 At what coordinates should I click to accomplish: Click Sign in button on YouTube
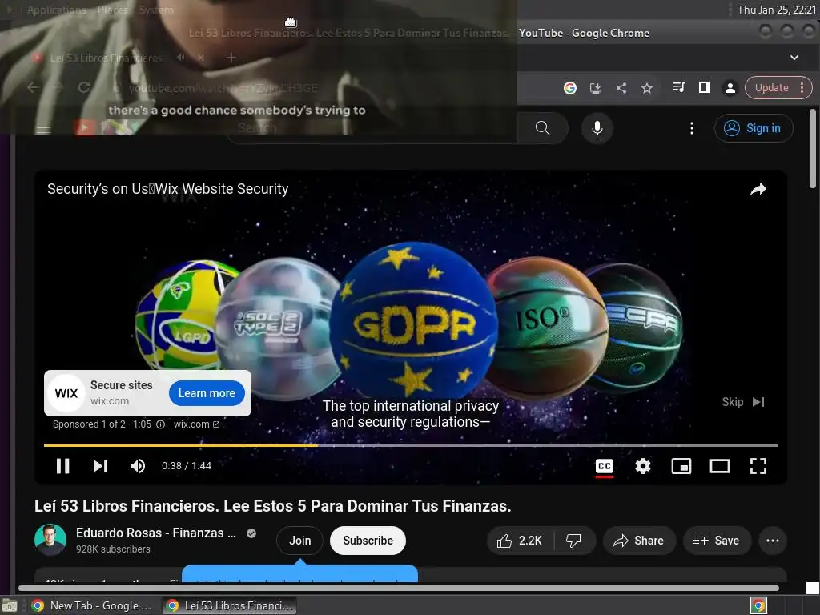tap(754, 128)
